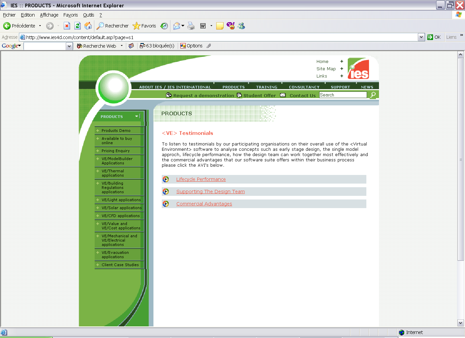Click the OK go button
Screen dimensions: 465x338
point(434,37)
